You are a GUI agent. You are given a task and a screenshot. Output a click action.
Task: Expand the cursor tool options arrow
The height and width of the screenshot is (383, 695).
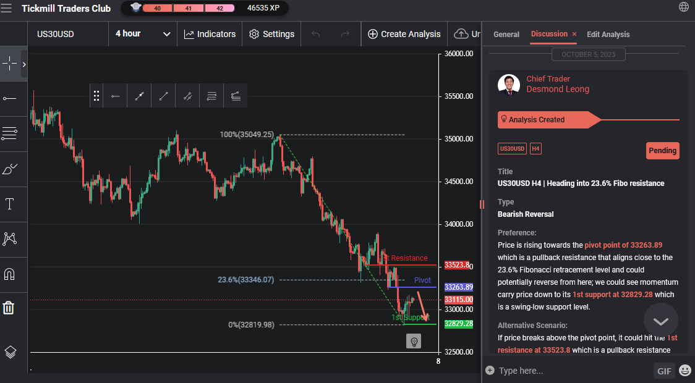click(x=24, y=64)
